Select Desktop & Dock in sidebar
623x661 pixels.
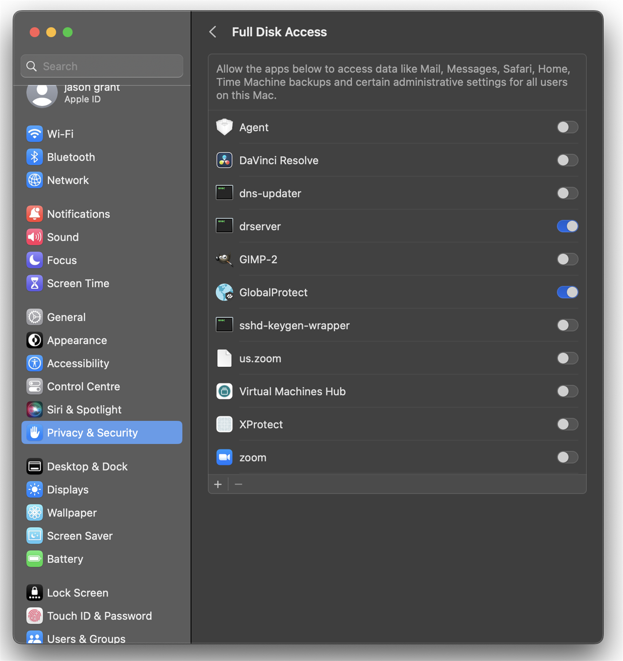[x=87, y=467]
